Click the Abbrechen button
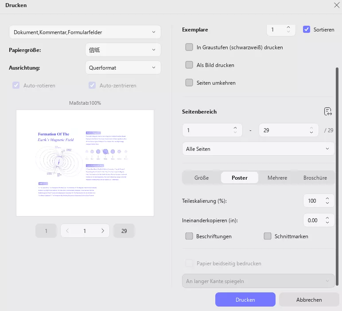This screenshot has height=311, width=342. (x=309, y=300)
